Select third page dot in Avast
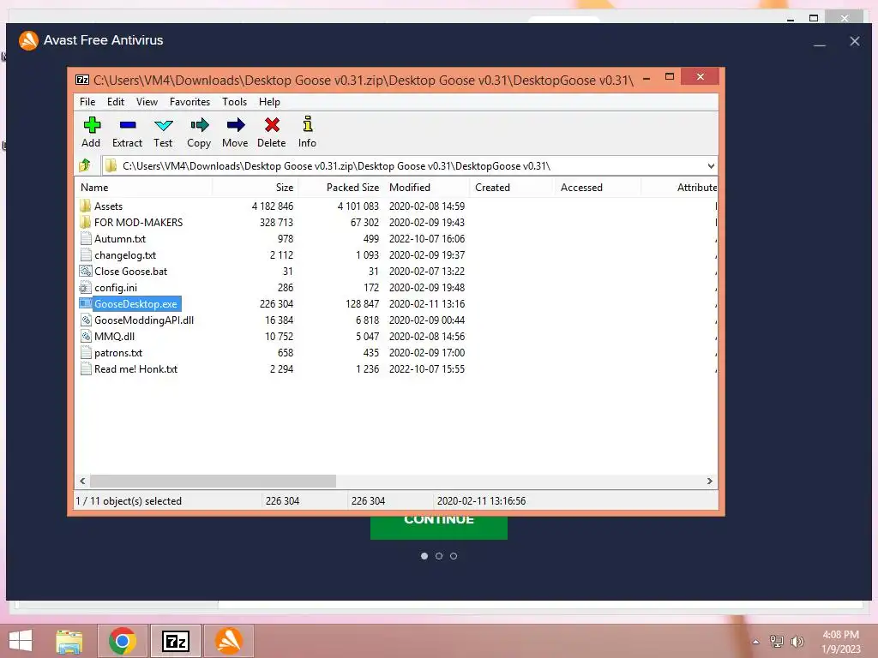Image resolution: width=878 pixels, height=658 pixels. click(x=454, y=556)
